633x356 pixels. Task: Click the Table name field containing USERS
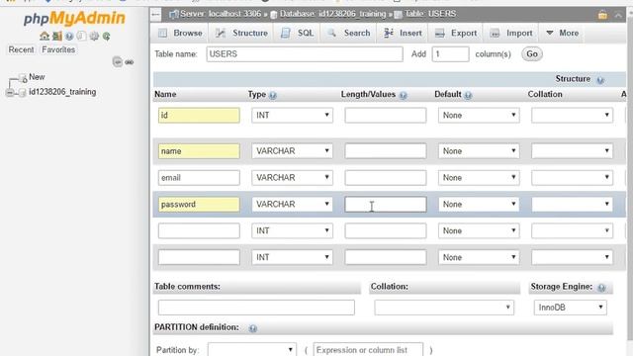(305, 54)
